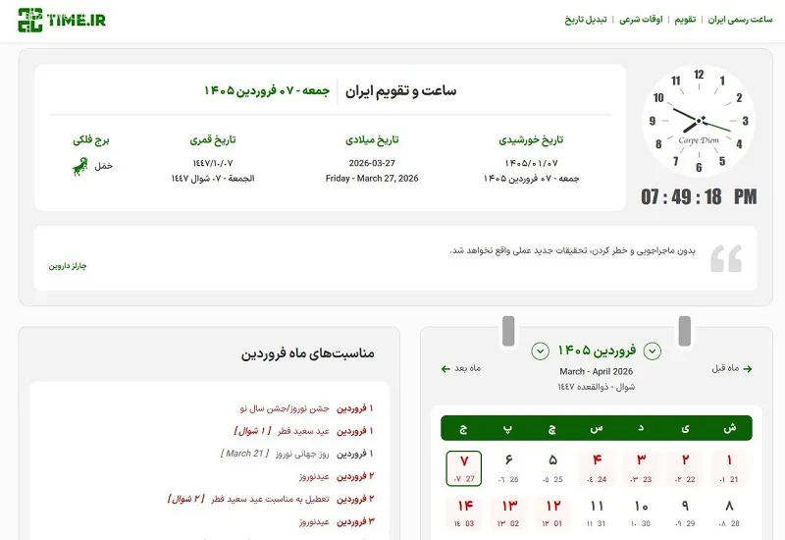Open ساعت رسمی ایران menu link
This screenshot has height=540, width=785.
740,20
